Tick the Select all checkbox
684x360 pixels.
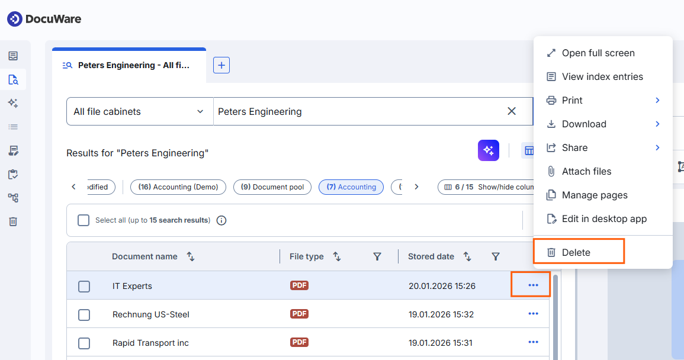[x=84, y=220]
